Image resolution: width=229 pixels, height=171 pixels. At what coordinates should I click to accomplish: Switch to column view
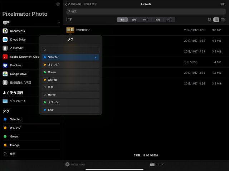(x=223, y=20)
